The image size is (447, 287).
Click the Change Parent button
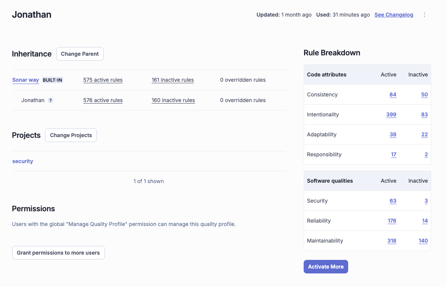[x=80, y=54]
